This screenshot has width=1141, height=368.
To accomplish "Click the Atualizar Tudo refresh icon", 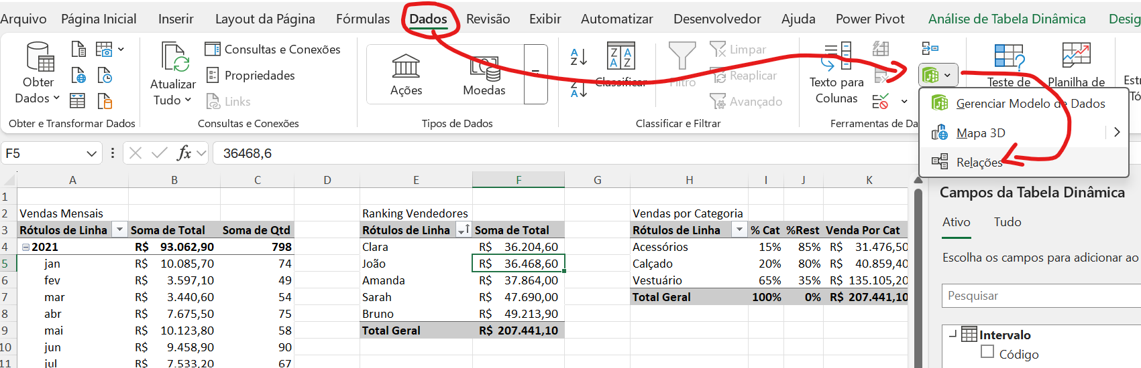I will [174, 58].
